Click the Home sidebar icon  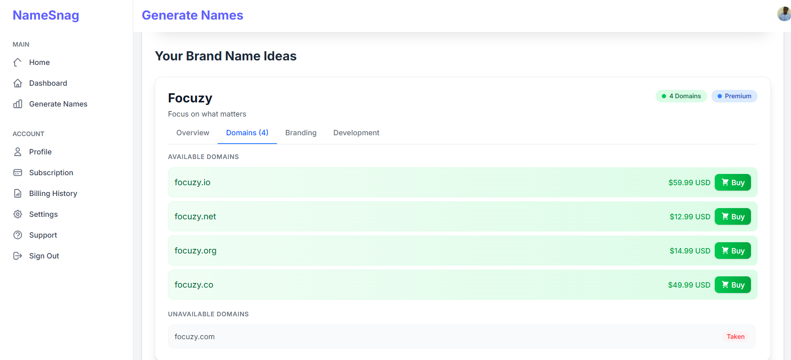(x=18, y=62)
